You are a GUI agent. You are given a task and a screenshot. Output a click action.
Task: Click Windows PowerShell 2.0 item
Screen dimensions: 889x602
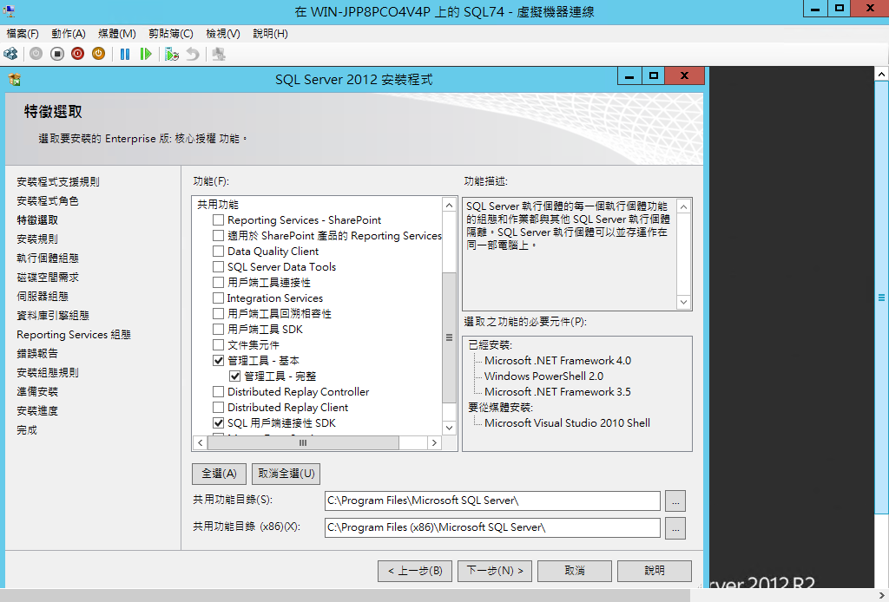click(543, 376)
